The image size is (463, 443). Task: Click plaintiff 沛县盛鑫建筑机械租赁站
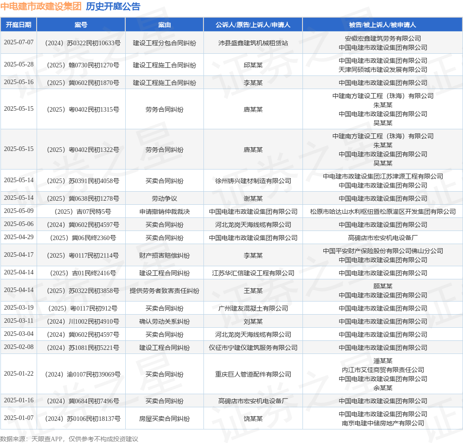pos(253,43)
